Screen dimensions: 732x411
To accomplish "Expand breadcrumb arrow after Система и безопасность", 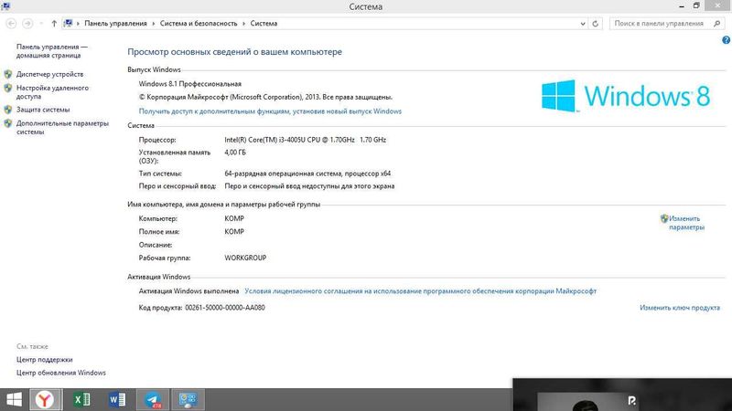I will pos(243,24).
